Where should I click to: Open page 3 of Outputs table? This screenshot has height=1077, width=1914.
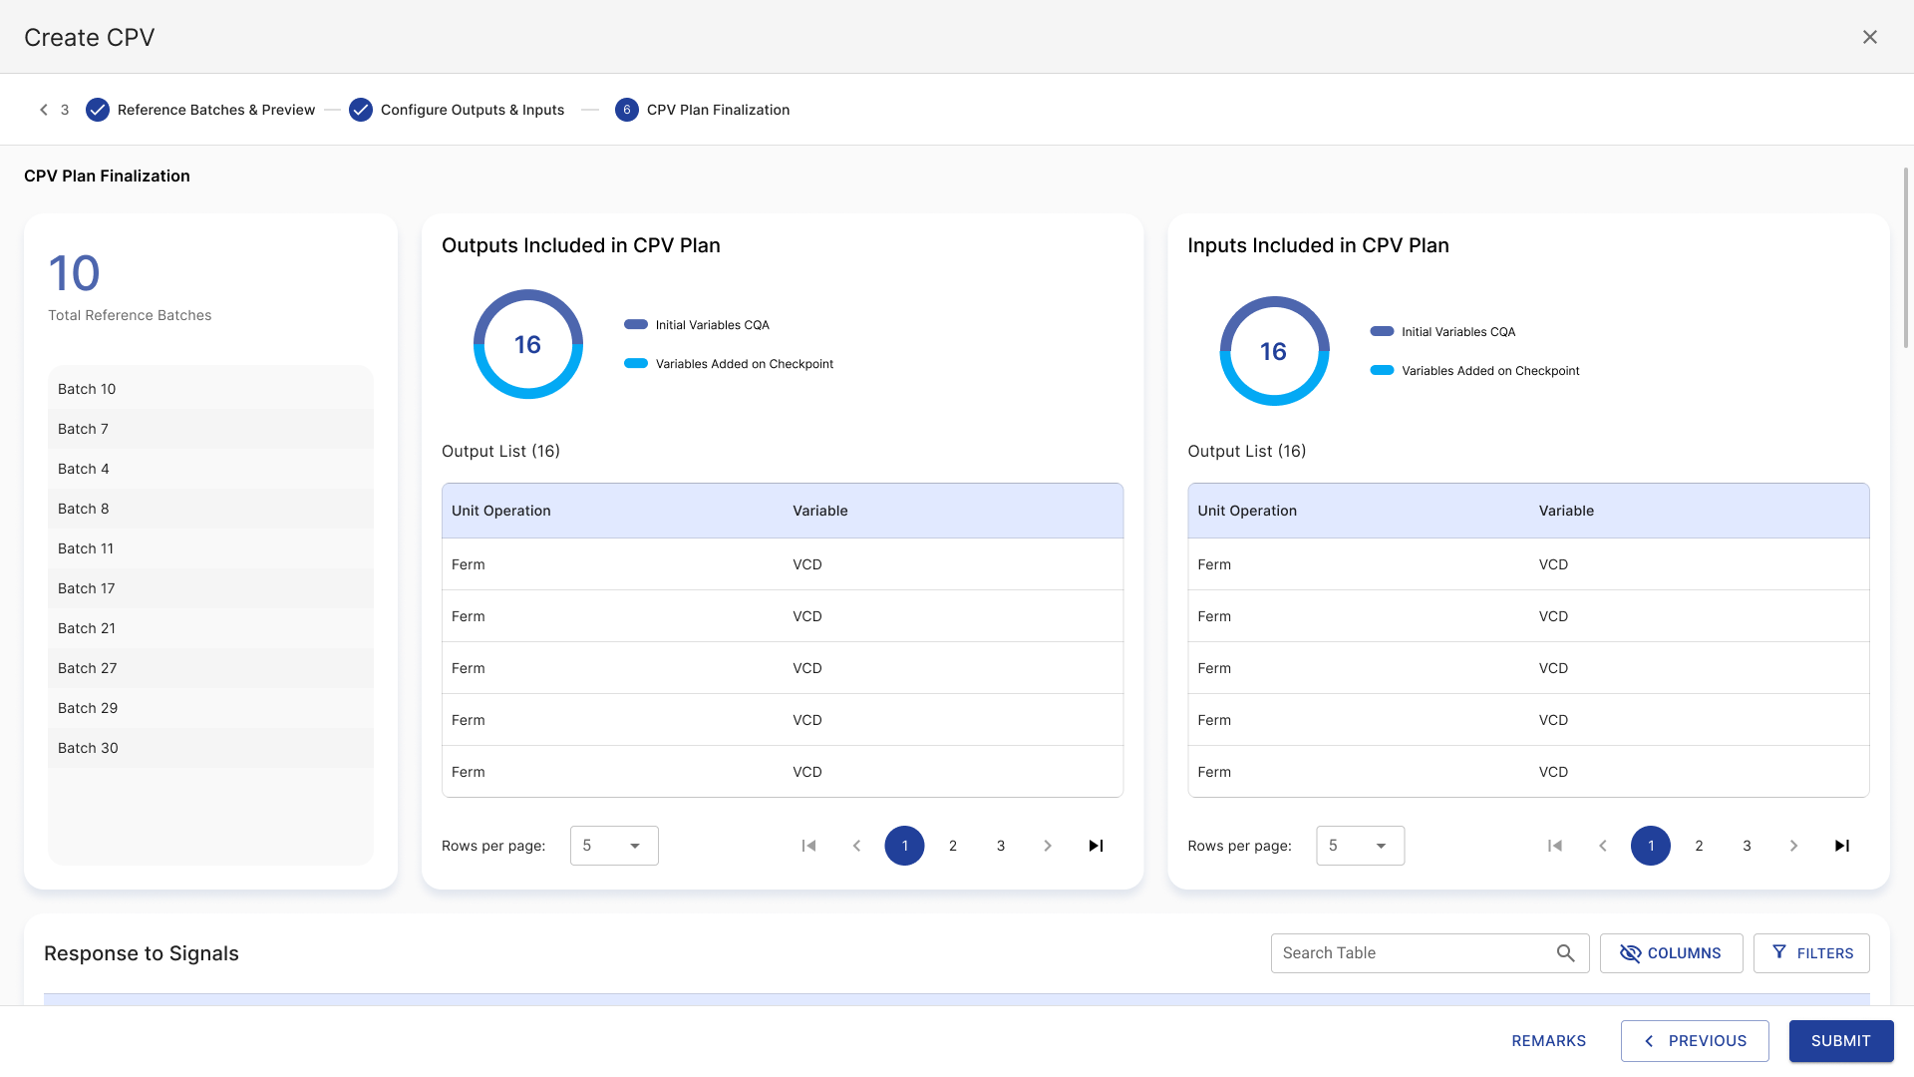click(1001, 846)
